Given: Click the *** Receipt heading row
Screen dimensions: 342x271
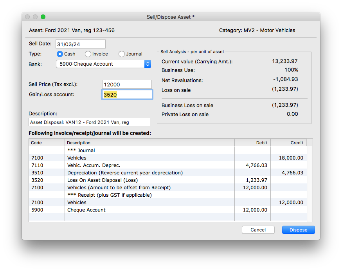Looking at the screenshot, I should coord(168,195).
